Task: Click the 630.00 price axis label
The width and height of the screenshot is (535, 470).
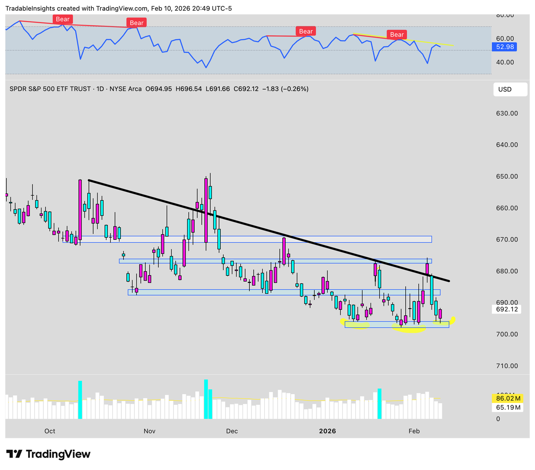Action: [x=507, y=113]
